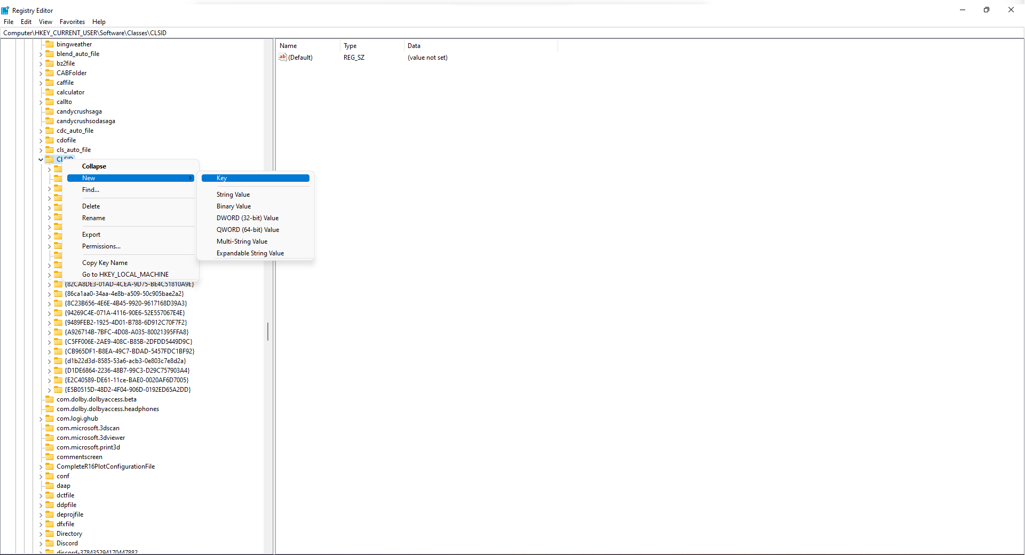
Task: Click the ddpfile folder icon
Action: 50,505
